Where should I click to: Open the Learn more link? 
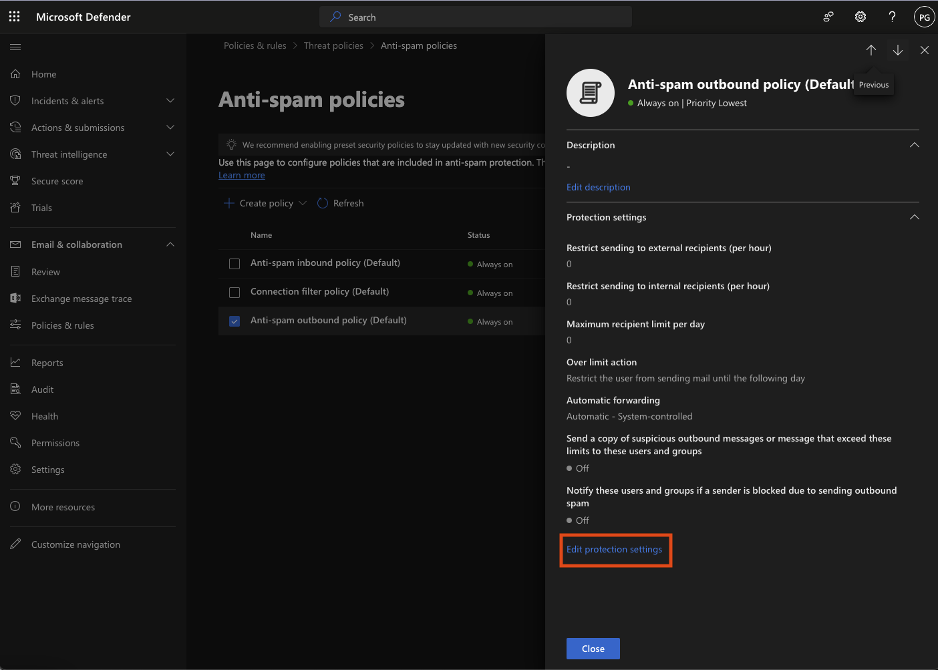coord(242,175)
